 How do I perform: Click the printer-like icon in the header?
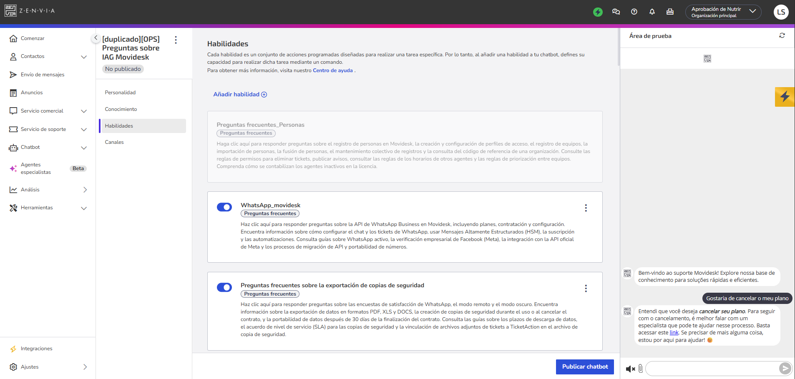670,12
